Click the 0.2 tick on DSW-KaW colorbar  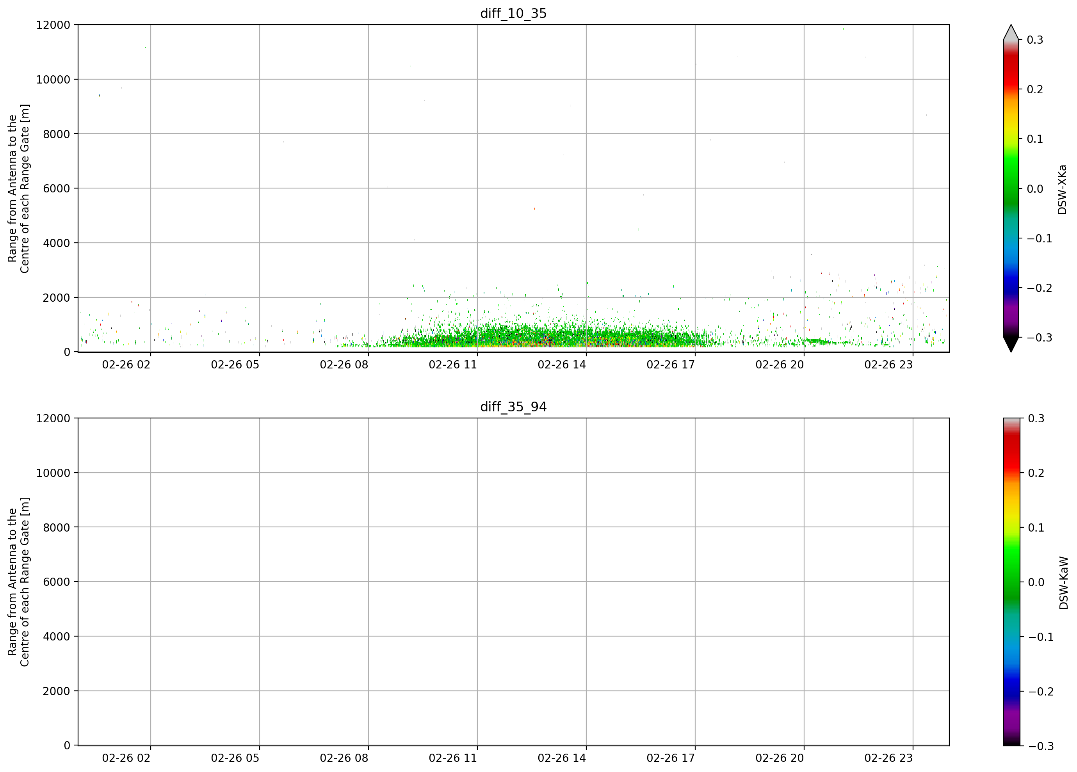click(1036, 473)
